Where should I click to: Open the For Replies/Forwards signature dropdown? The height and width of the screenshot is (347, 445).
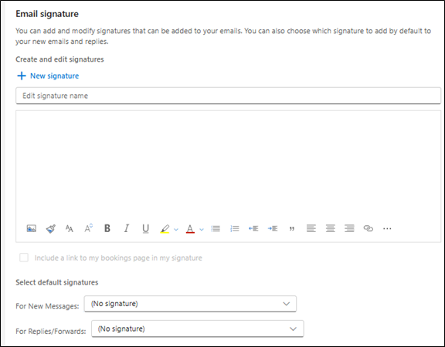tap(198, 328)
